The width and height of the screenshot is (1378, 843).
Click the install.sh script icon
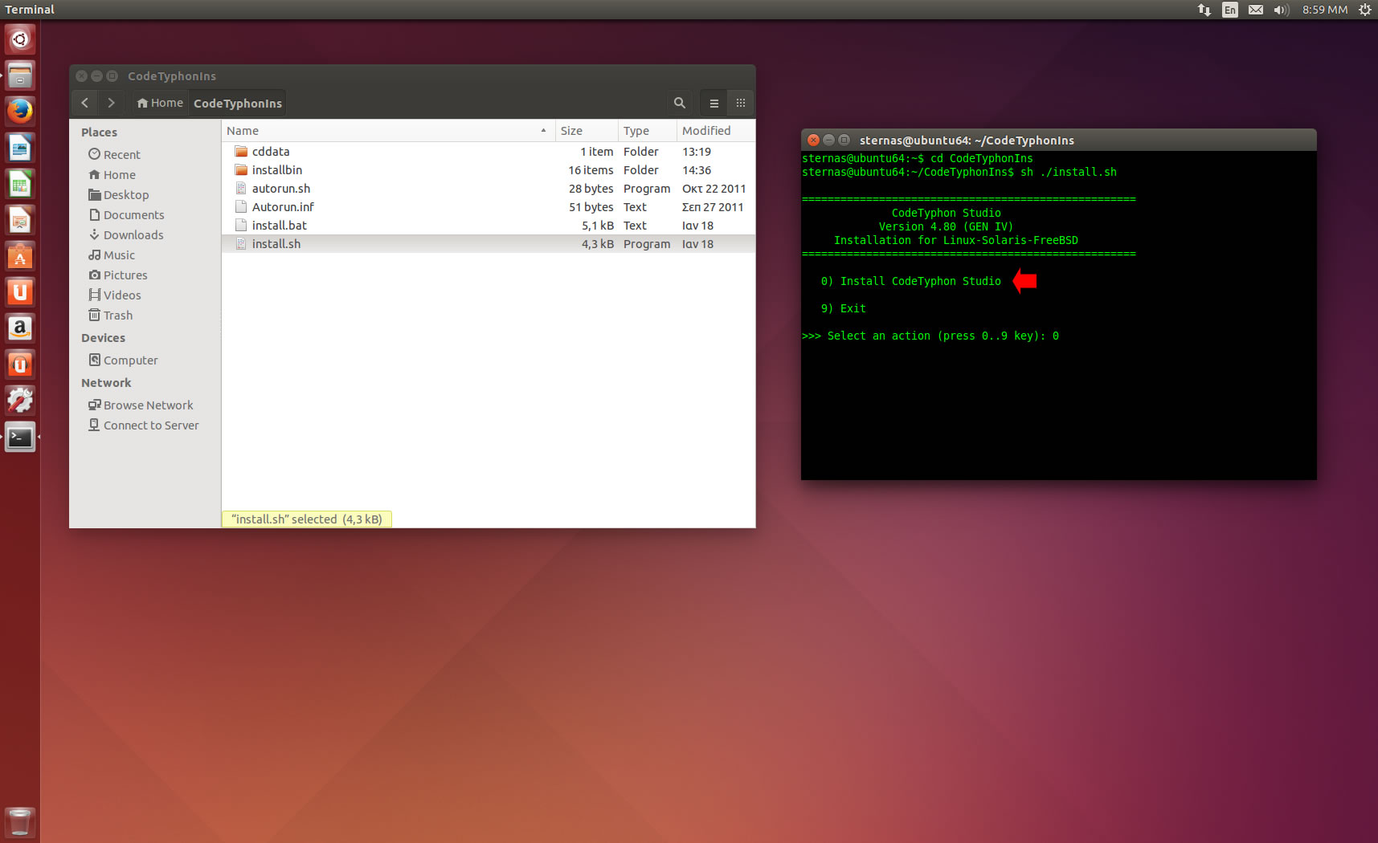[241, 243]
